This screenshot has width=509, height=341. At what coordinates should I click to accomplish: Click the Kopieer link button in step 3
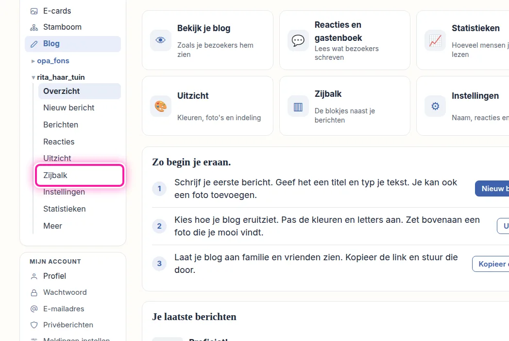coord(491,264)
